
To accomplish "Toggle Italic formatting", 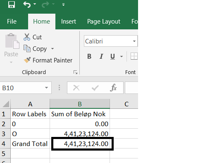I will 101,56.
